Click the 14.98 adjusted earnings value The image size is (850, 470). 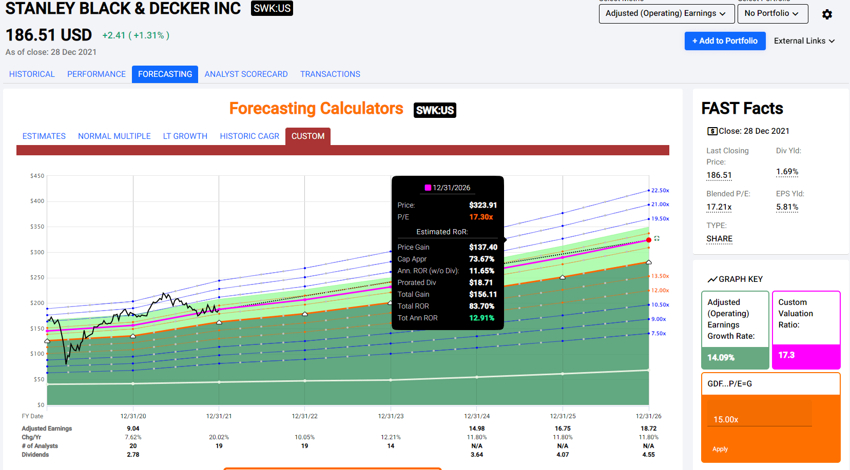coord(477,428)
